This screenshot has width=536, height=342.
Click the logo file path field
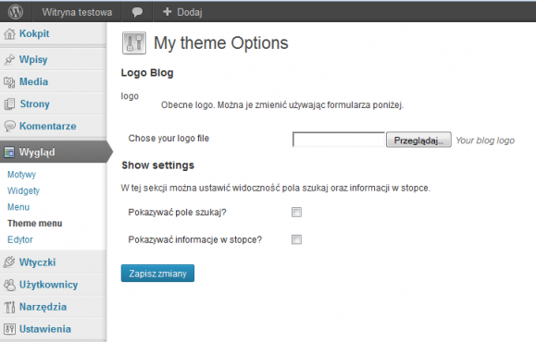pos(339,140)
